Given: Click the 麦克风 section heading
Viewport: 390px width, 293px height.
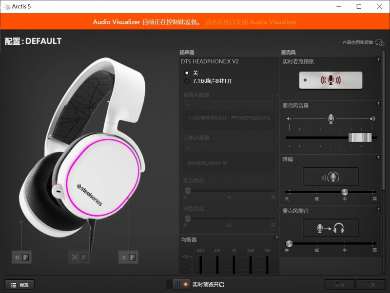Looking at the screenshot, I should pos(288,53).
